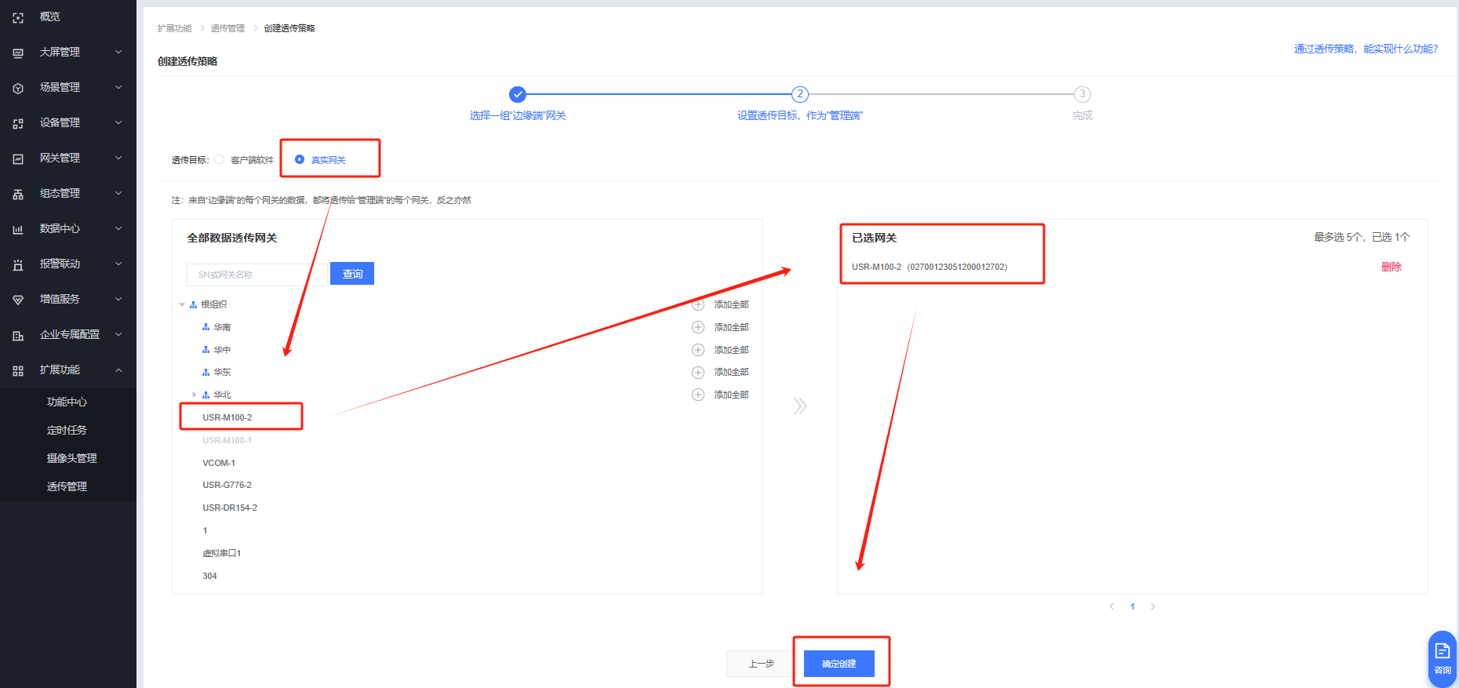Open 透传管理 in the sidebar submenu
The width and height of the screenshot is (1459, 688).
point(67,486)
